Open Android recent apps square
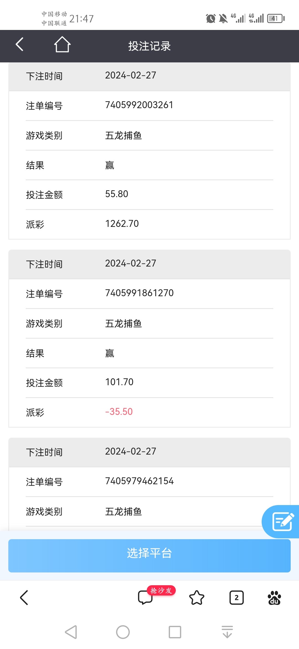Image resolution: width=299 pixels, height=649 pixels. (175, 632)
